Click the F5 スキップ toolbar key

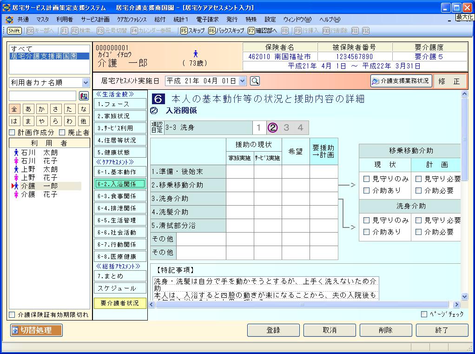[x=192, y=31]
